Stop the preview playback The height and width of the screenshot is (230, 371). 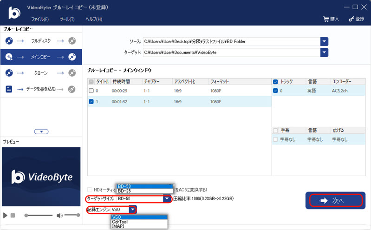click(13, 215)
